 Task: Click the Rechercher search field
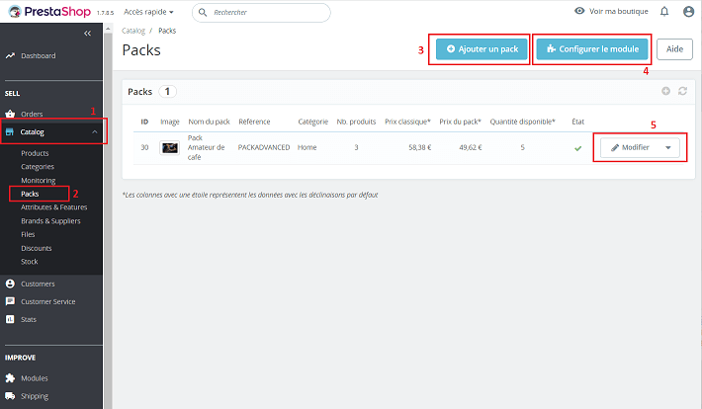[267, 13]
